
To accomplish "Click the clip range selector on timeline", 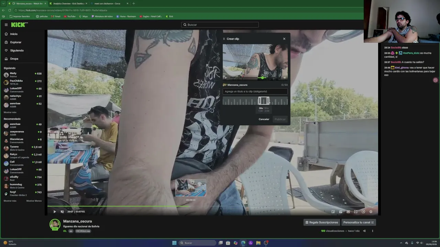I will point(264,101).
